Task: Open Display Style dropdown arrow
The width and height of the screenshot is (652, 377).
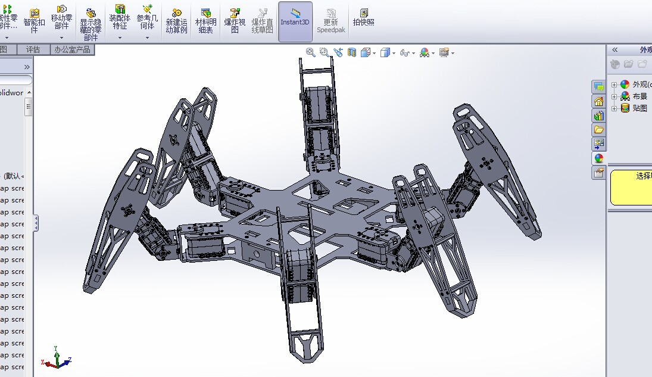Action: coord(394,53)
